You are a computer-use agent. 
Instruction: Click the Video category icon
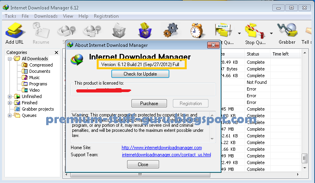25,90
